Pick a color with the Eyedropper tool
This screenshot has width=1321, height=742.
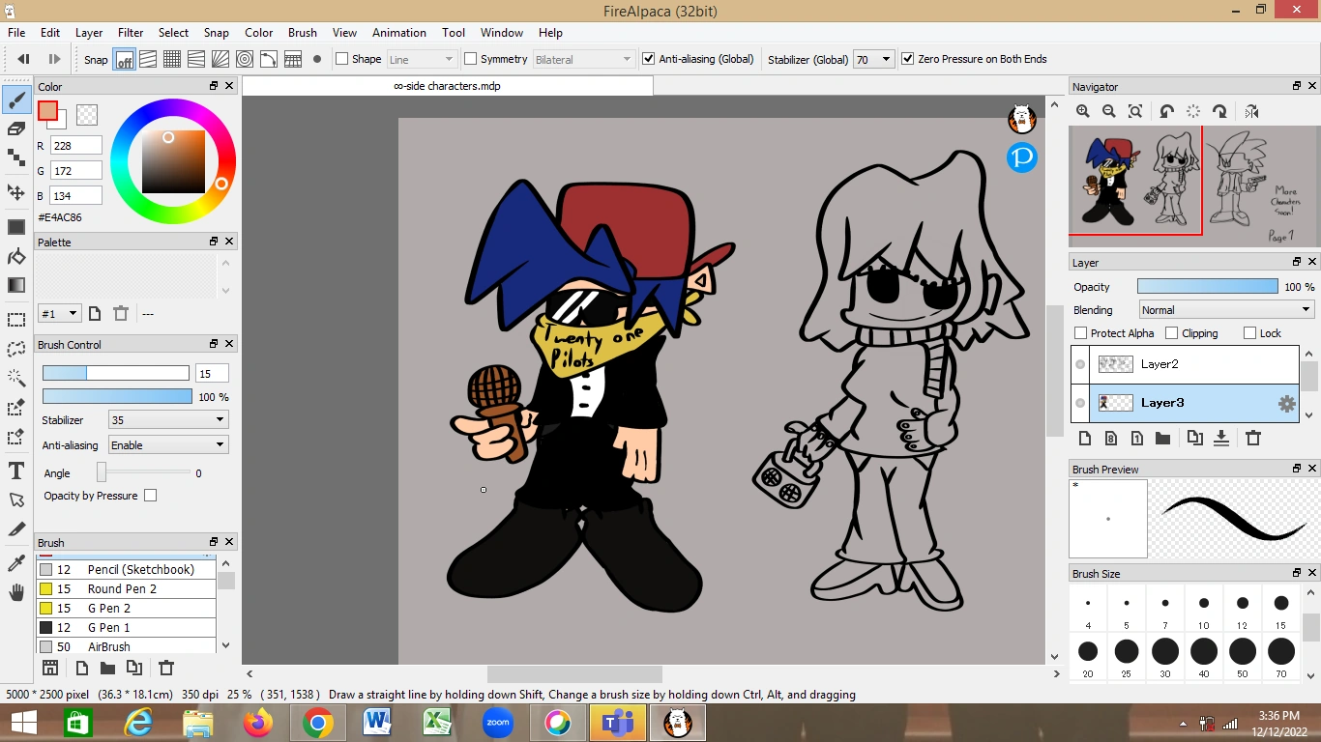point(15,560)
